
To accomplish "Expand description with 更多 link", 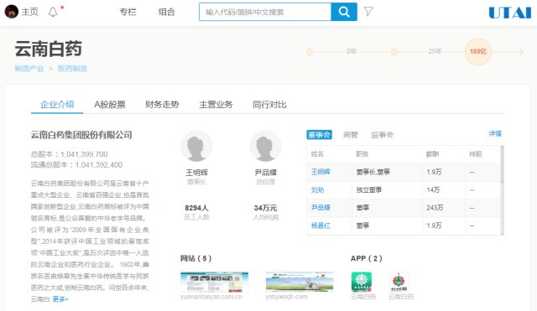I will [x=60, y=299].
